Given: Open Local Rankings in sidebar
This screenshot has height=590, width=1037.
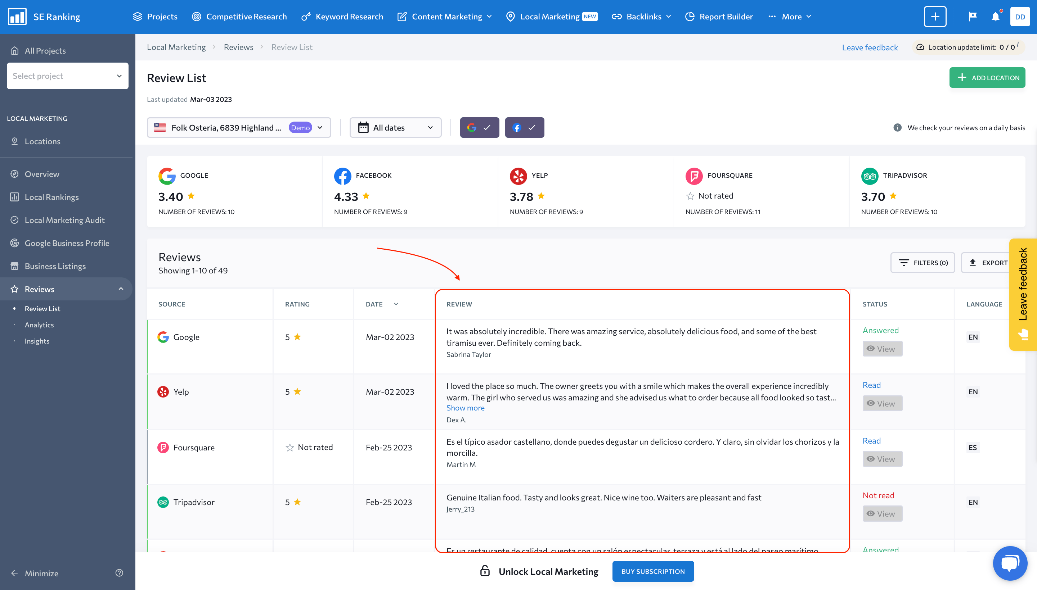Looking at the screenshot, I should click(51, 198).
